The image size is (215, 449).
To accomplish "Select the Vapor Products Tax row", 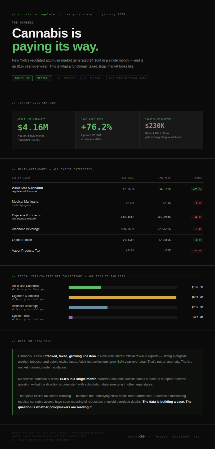I will click(x=107, y=251).
